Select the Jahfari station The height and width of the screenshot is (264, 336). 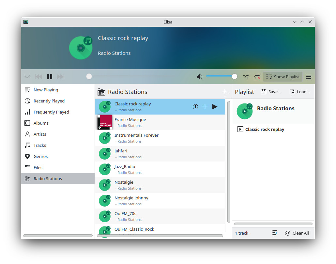pyautogui.click(x=160, y=154)
